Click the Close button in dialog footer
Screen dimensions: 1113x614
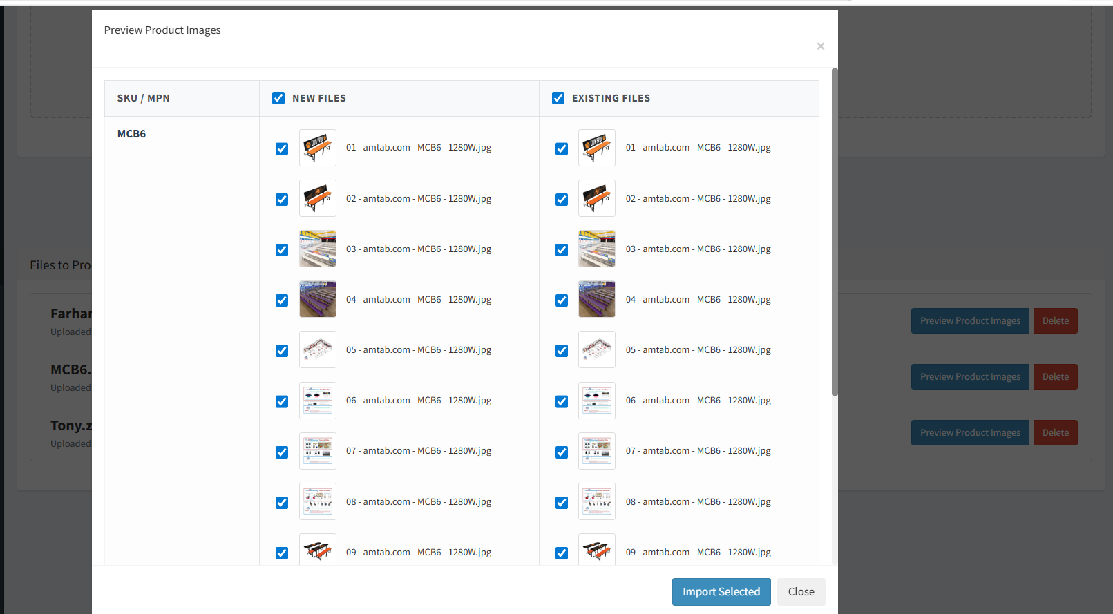pyautogui.click(x=801, y=592)
